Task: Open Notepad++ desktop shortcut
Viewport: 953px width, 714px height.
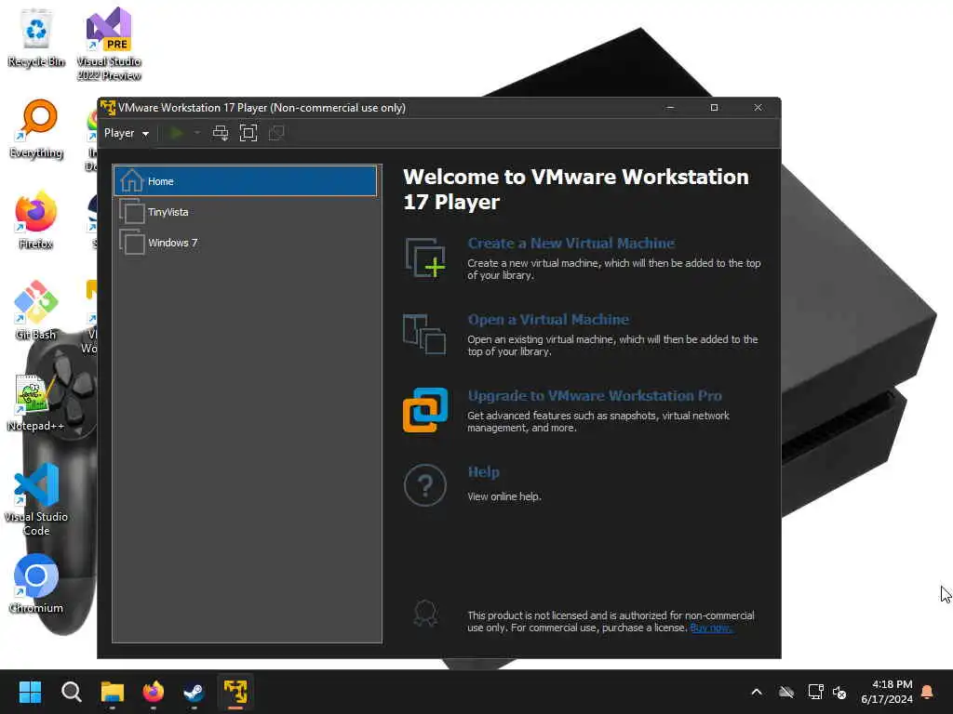Action: coord(36,402)
